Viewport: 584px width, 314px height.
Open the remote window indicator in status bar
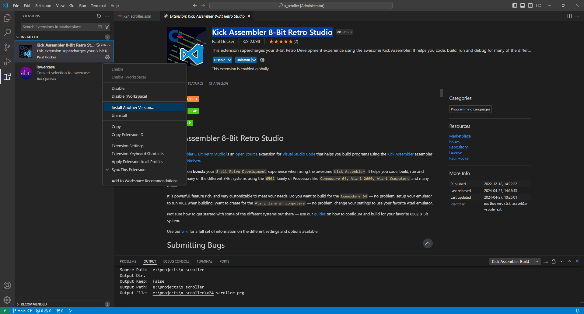pyautogui.click(x=5, y=311)
